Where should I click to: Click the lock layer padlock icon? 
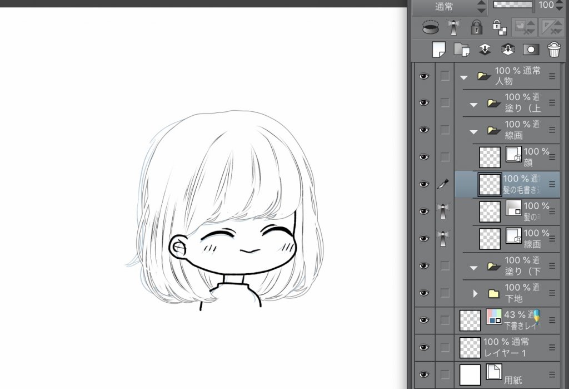click(476, 26)
